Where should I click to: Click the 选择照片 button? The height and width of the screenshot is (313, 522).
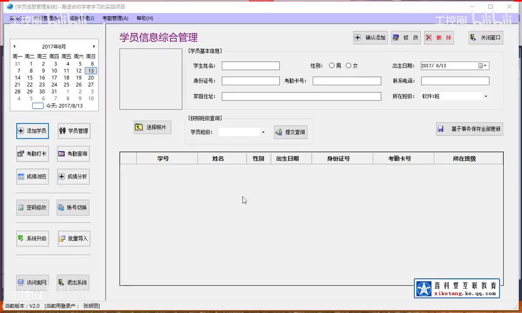click(x=152, y=127)
